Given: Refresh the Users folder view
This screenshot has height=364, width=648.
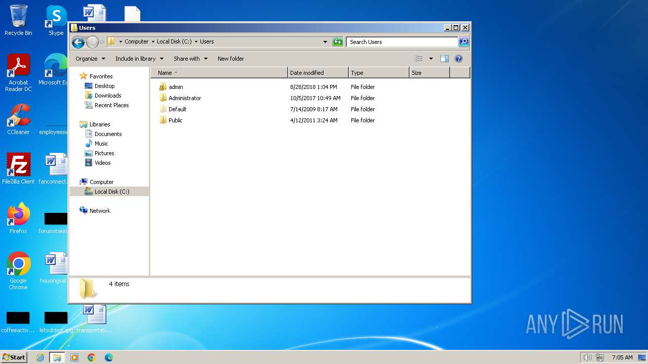Looking at the screenshot, I should [338, 42].
